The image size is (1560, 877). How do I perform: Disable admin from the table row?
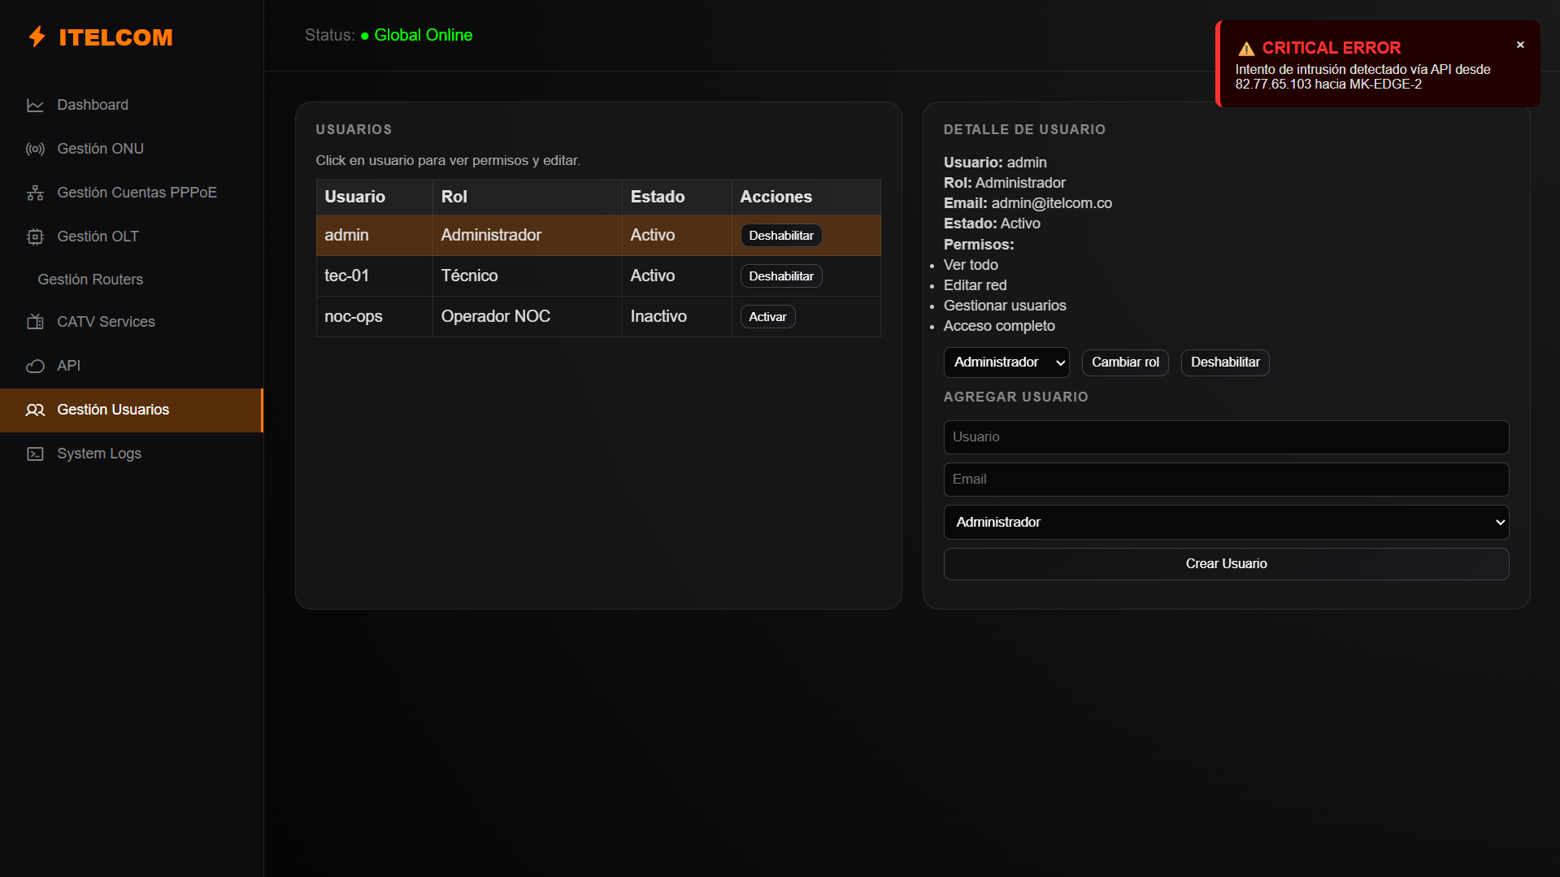(x=781, y=236)
